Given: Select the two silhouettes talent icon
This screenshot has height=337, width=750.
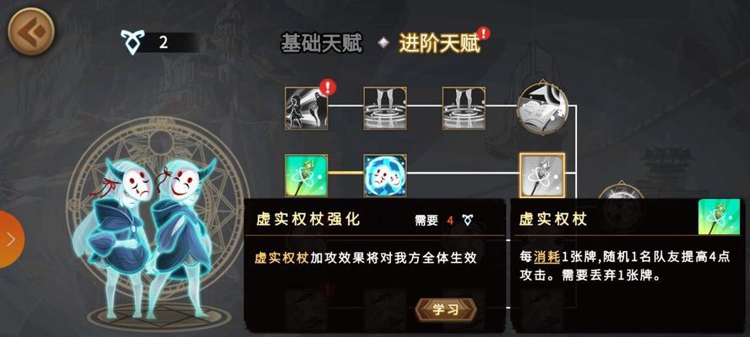Looking at the screenshot, I should pyautogui.click(x=307, y=108).
